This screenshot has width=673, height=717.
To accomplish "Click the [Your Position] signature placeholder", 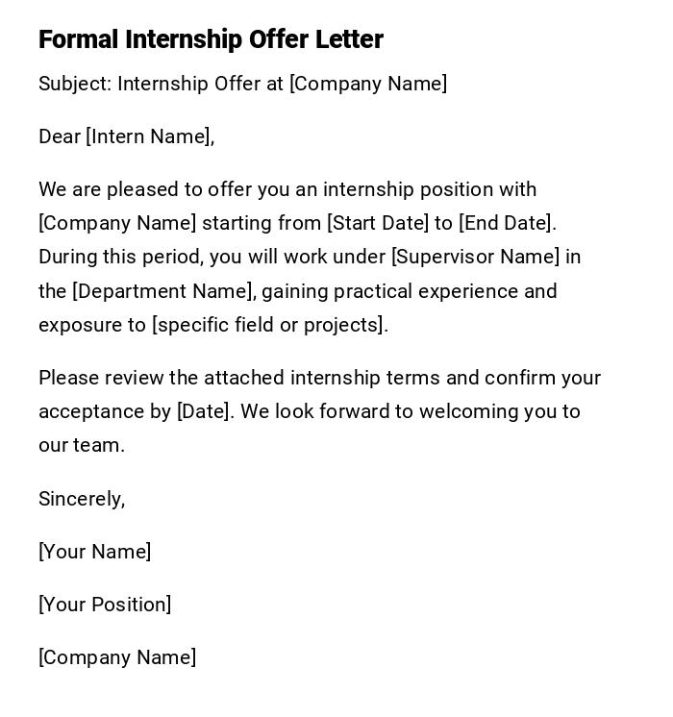I will click(105, 605).
